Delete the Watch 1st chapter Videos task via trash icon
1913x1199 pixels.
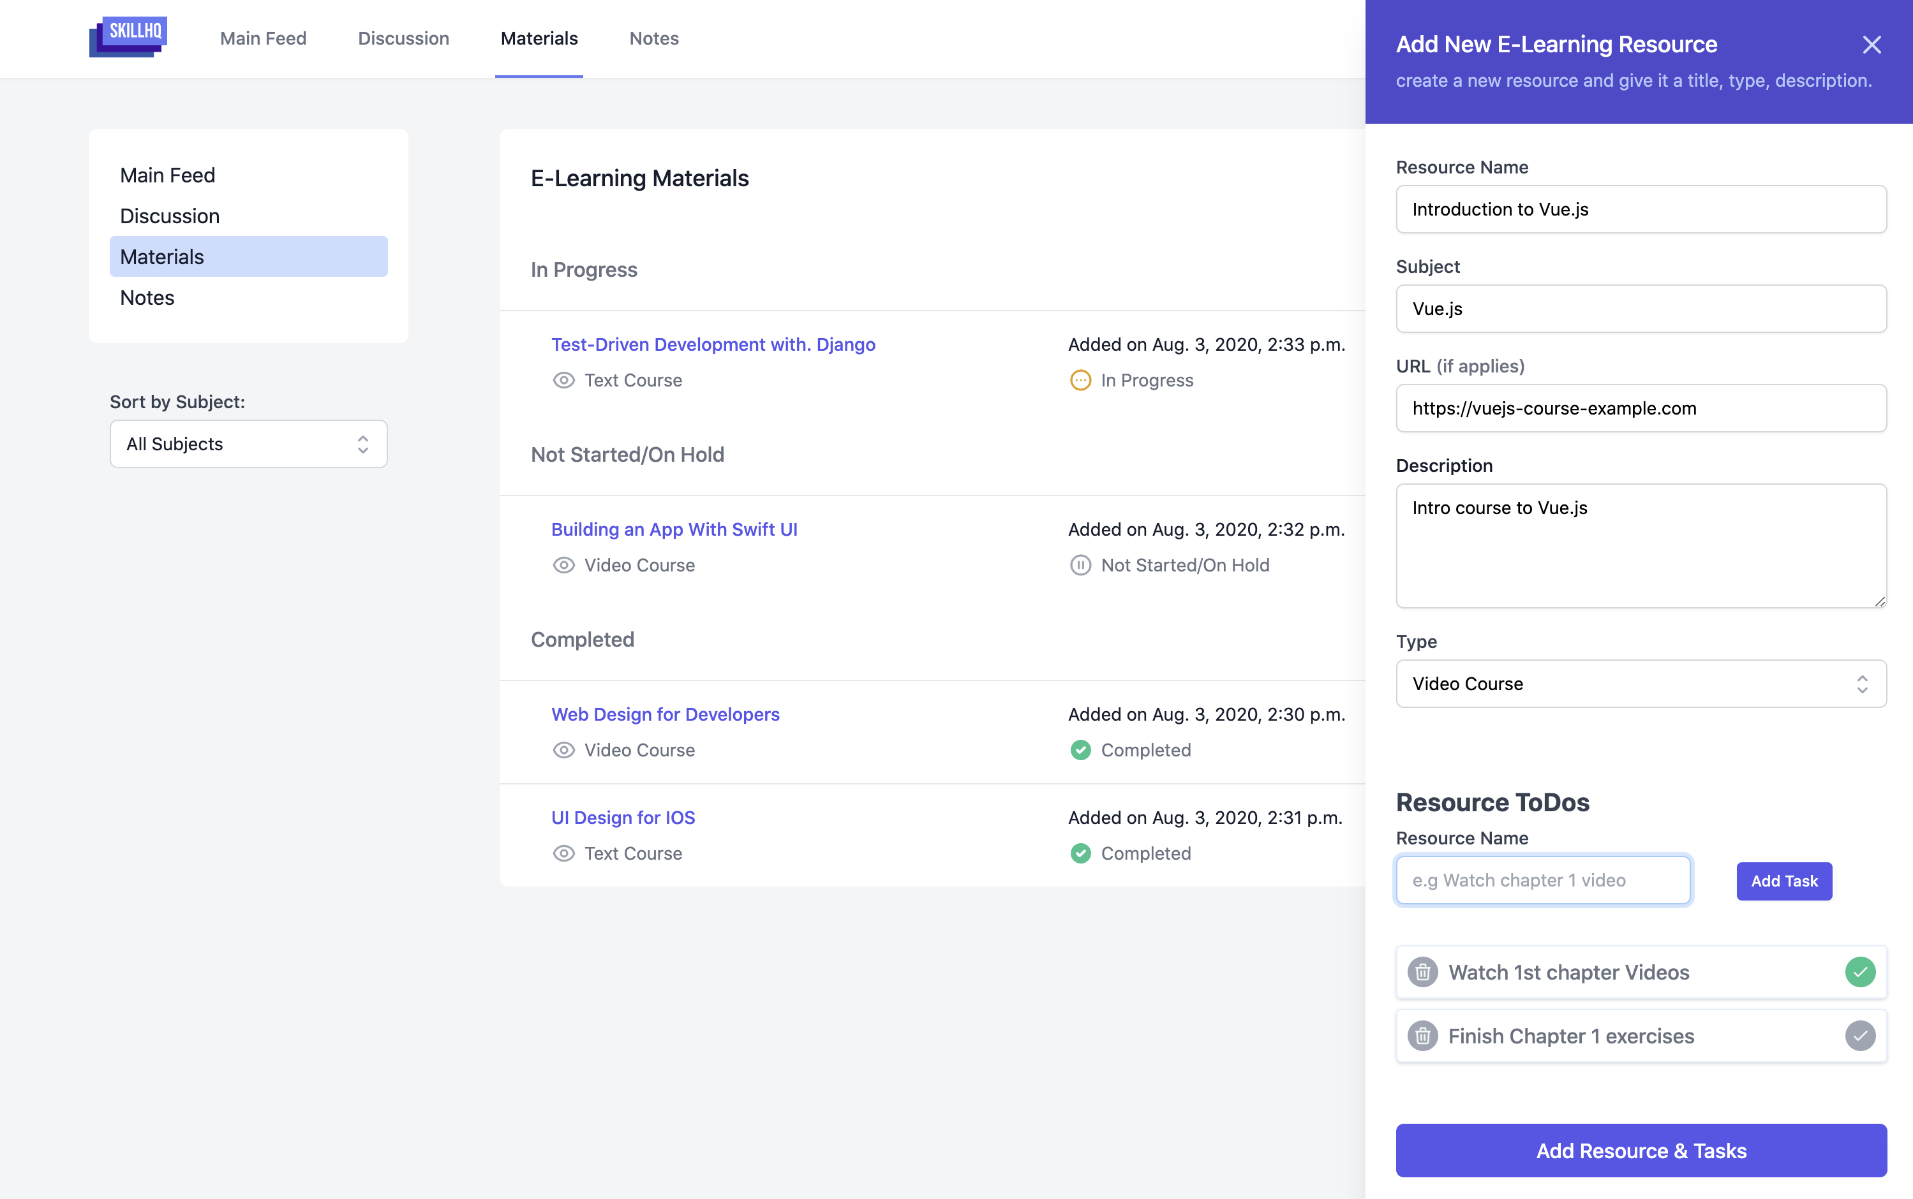coord(1423,971)
